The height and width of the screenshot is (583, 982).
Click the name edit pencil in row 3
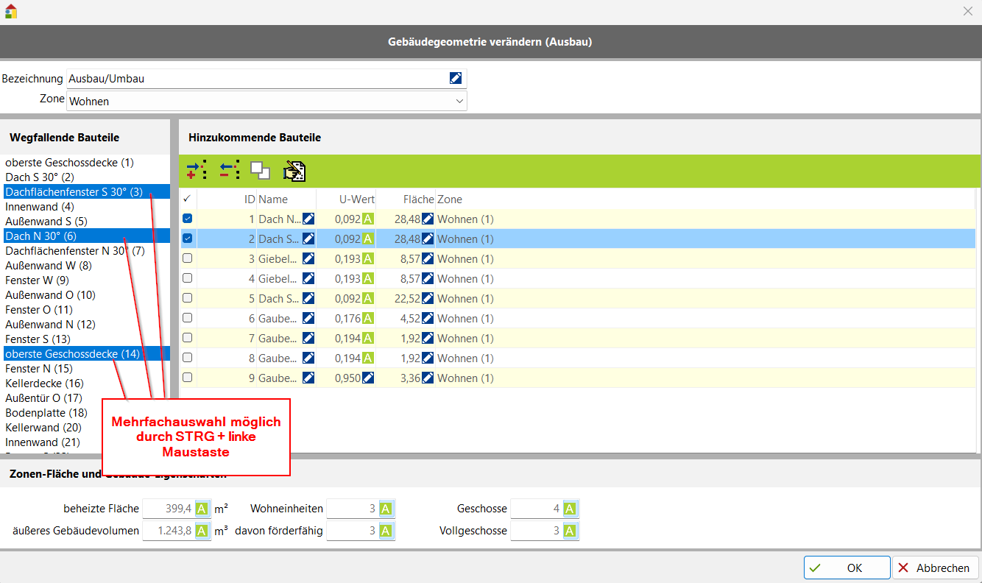pyautogui.click(x=308, y=259)
